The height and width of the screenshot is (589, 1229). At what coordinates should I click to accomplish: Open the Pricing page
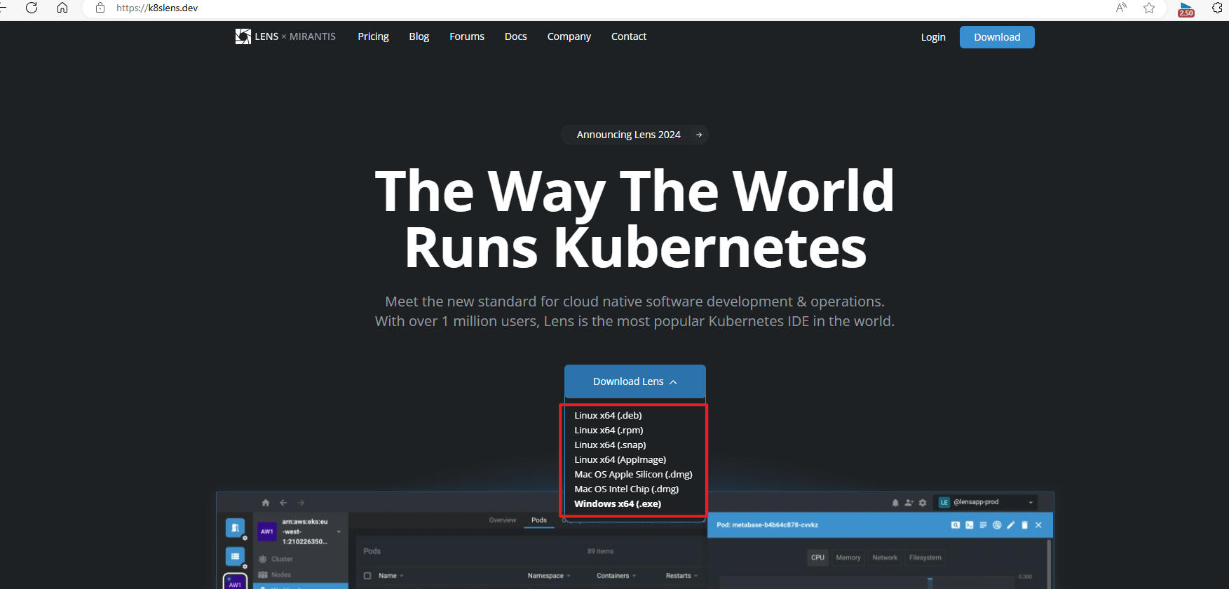point(373,36)
